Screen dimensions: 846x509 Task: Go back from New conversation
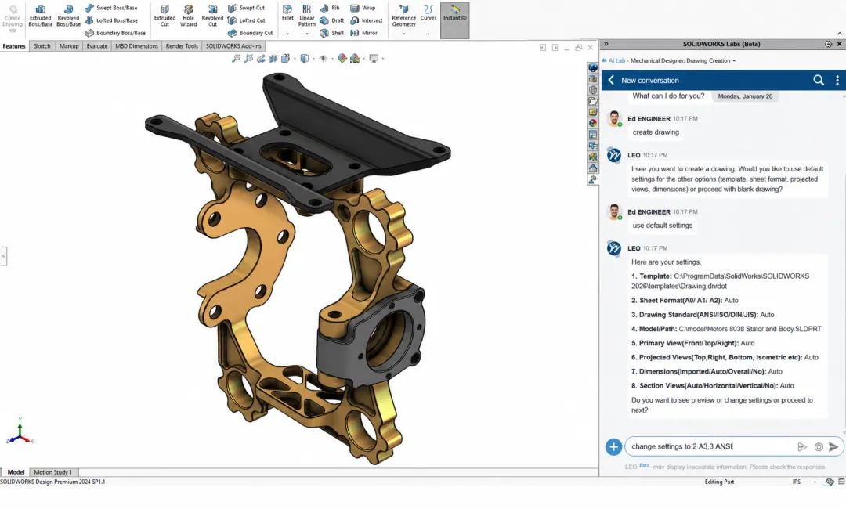pyautogui.click(x=611, y=80)
